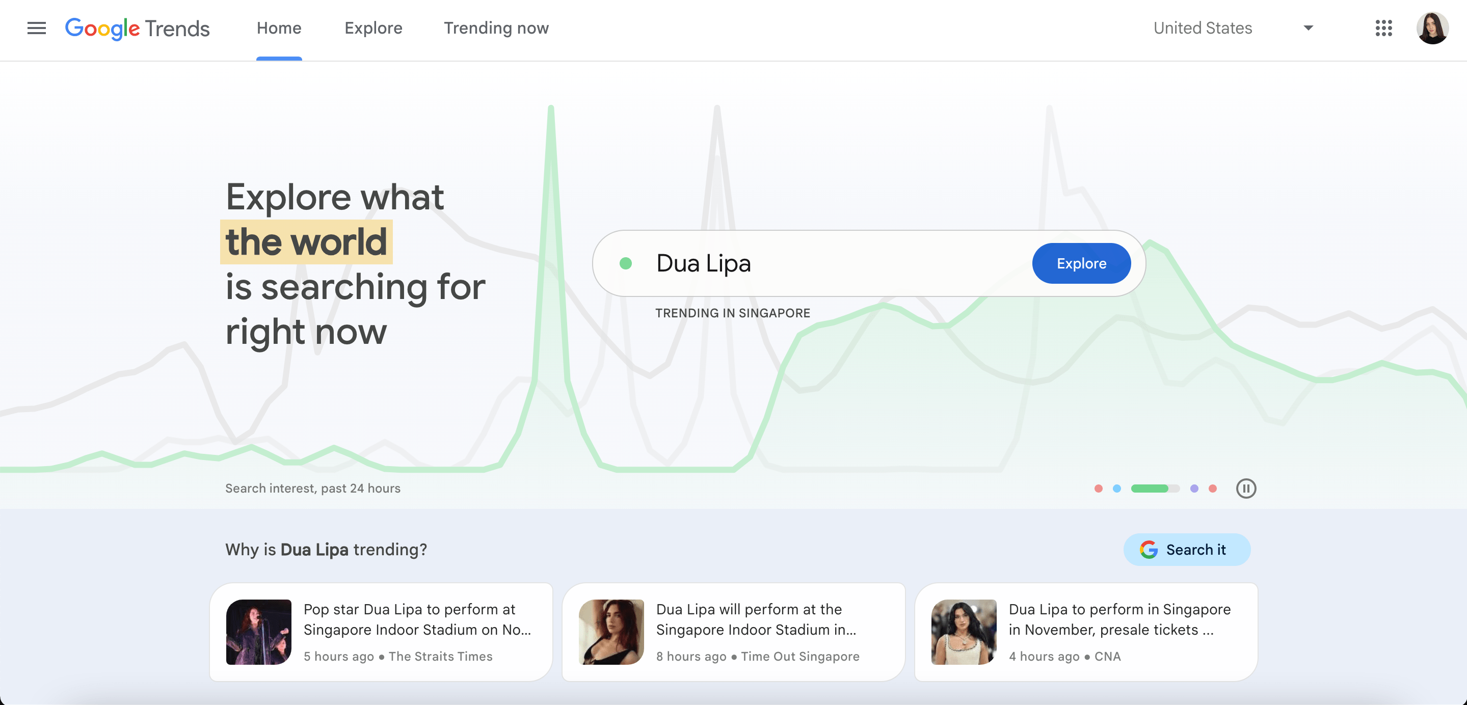Image resolution: width=1467 pixels, height=705 pixels.
Task: Open the Google apps grid
Action: point(1383,28)
